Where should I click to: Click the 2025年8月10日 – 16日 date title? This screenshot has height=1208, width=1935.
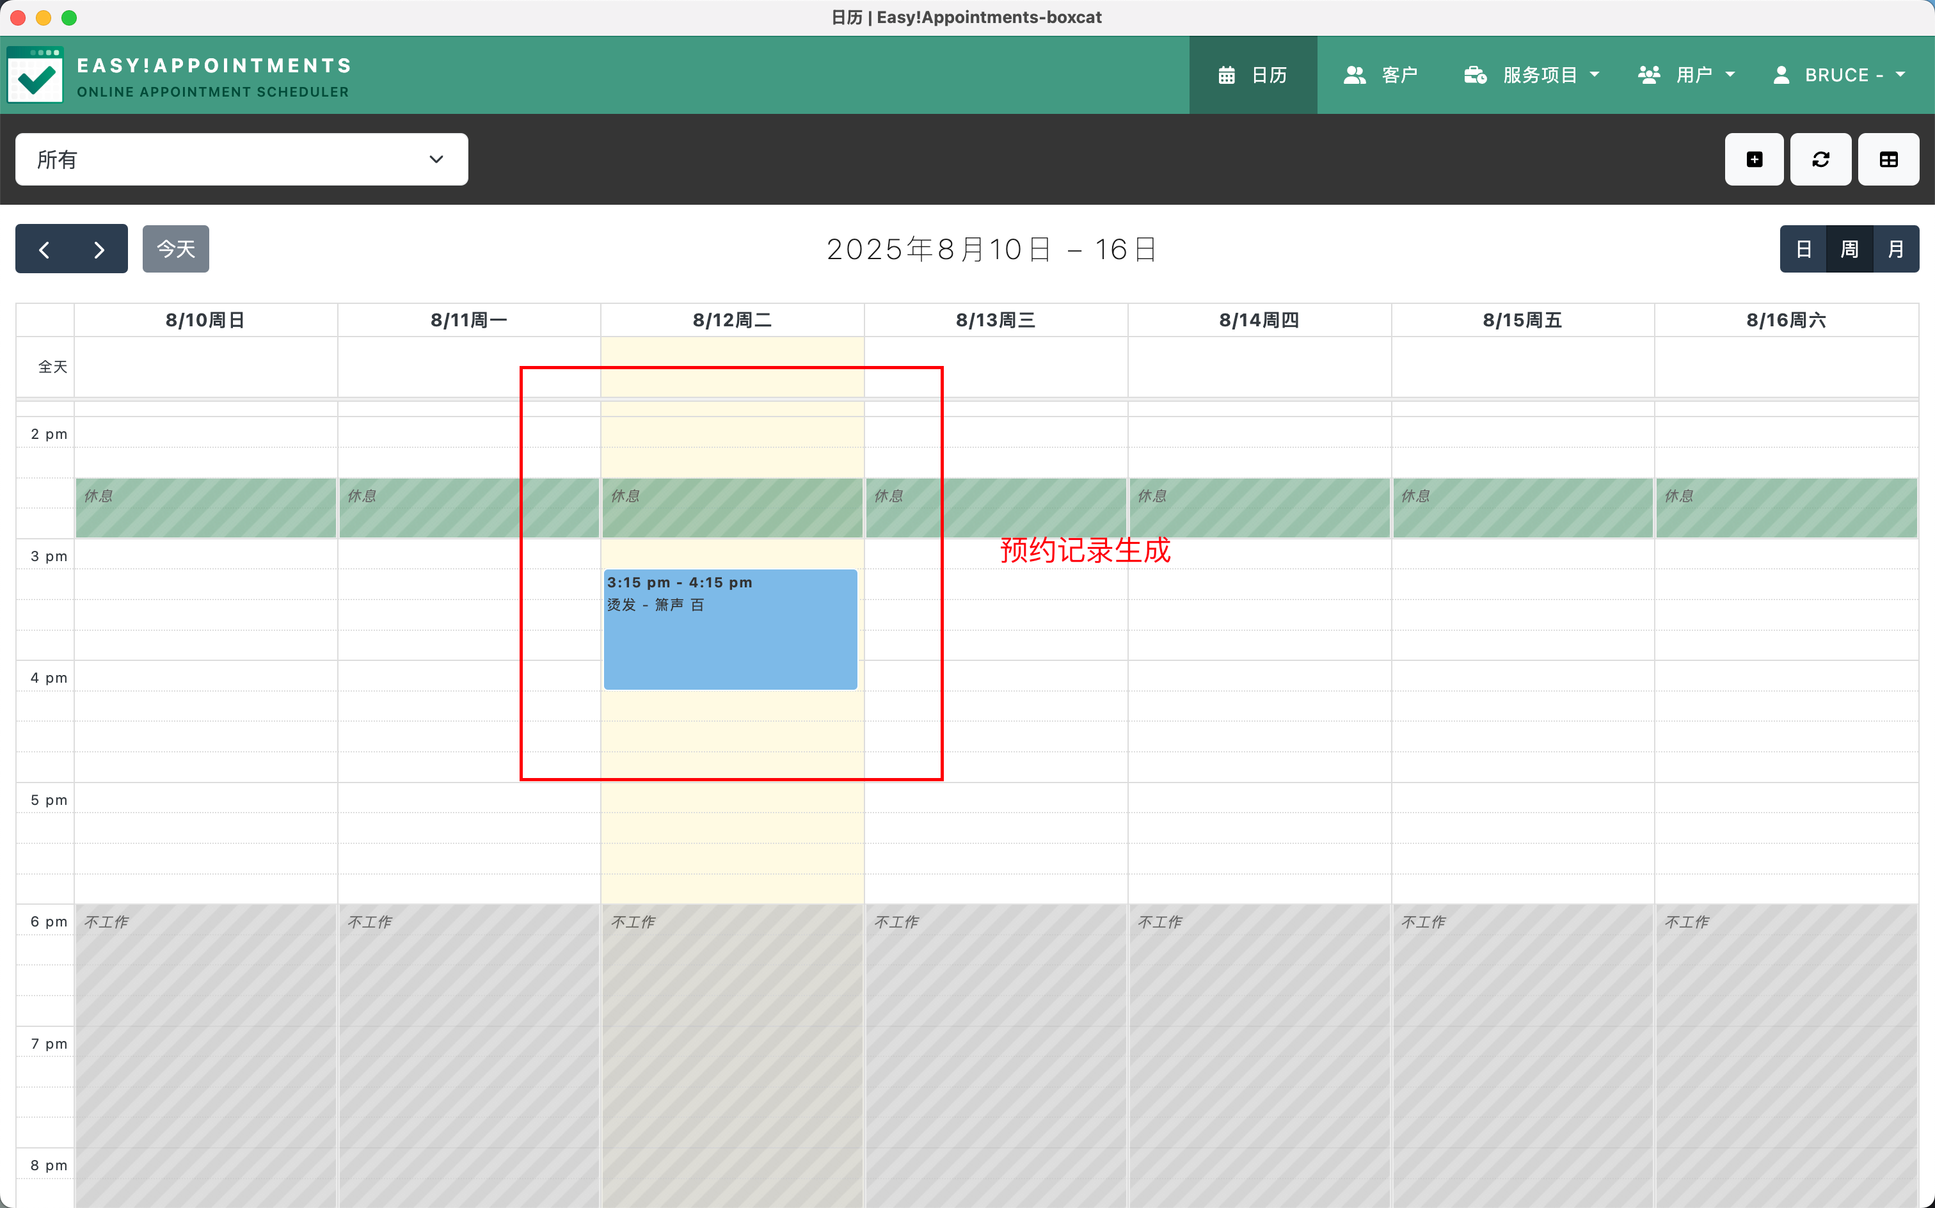991,250
